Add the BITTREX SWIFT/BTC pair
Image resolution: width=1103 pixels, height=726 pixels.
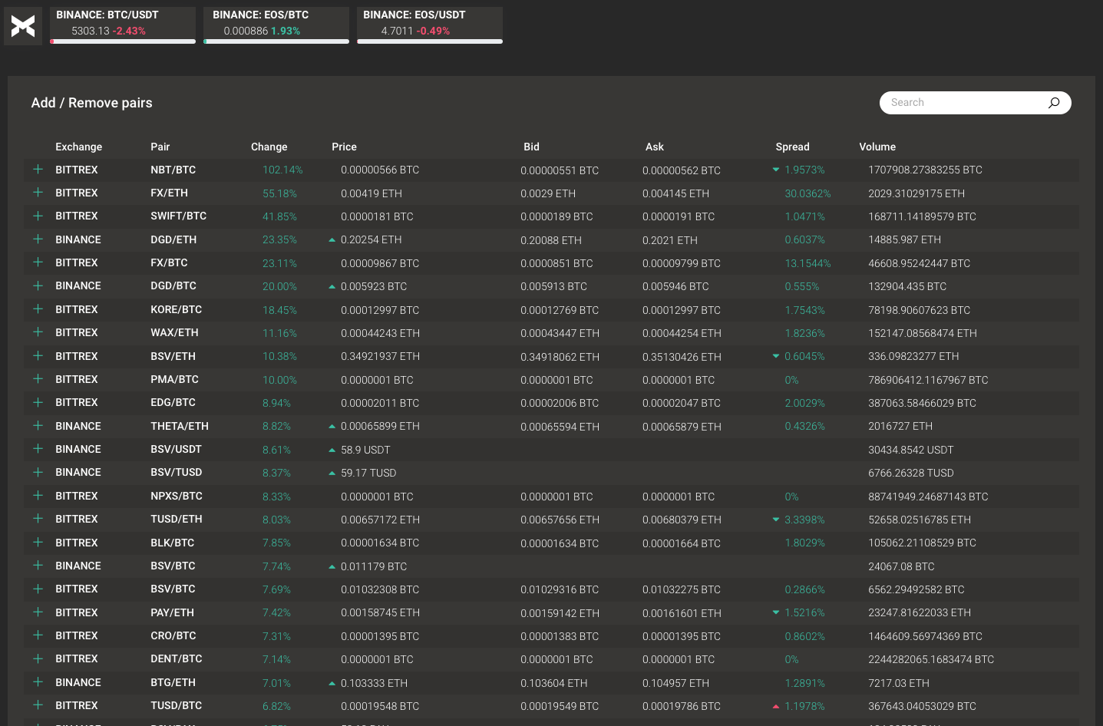click(38, 216)
